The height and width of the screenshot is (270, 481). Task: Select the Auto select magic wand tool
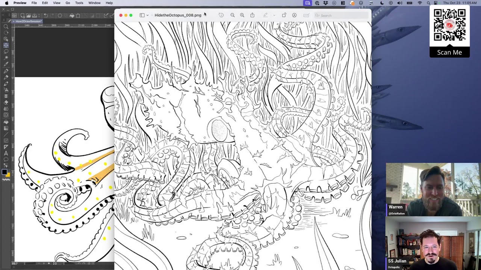pyautogui.click(x=6, y=57)
